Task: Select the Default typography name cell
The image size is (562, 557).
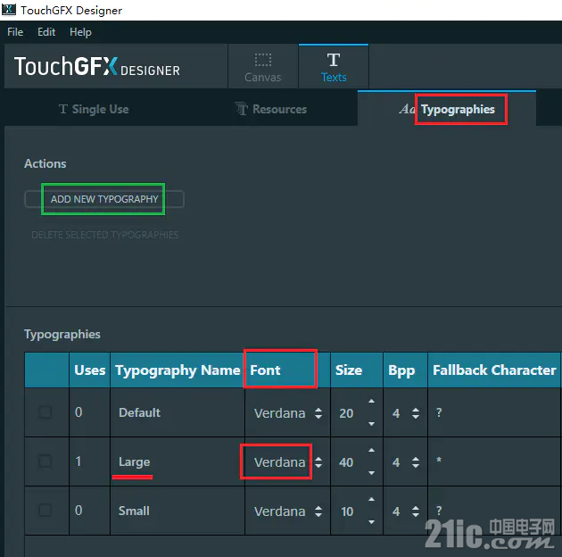Action: [178, 412]
